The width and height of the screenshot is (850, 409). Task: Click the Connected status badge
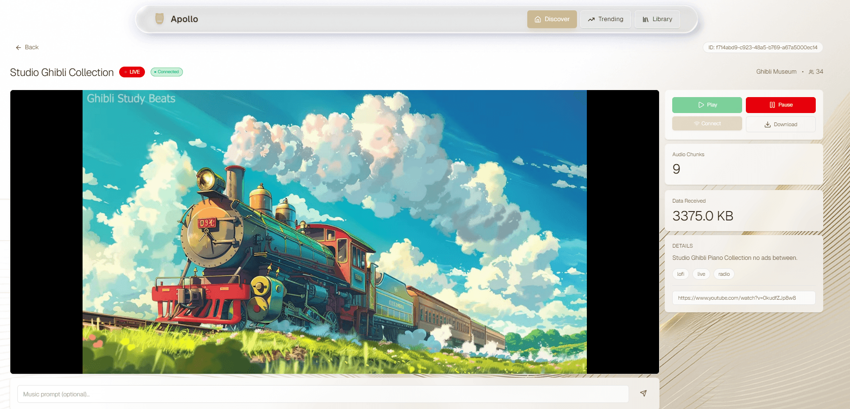167,72
